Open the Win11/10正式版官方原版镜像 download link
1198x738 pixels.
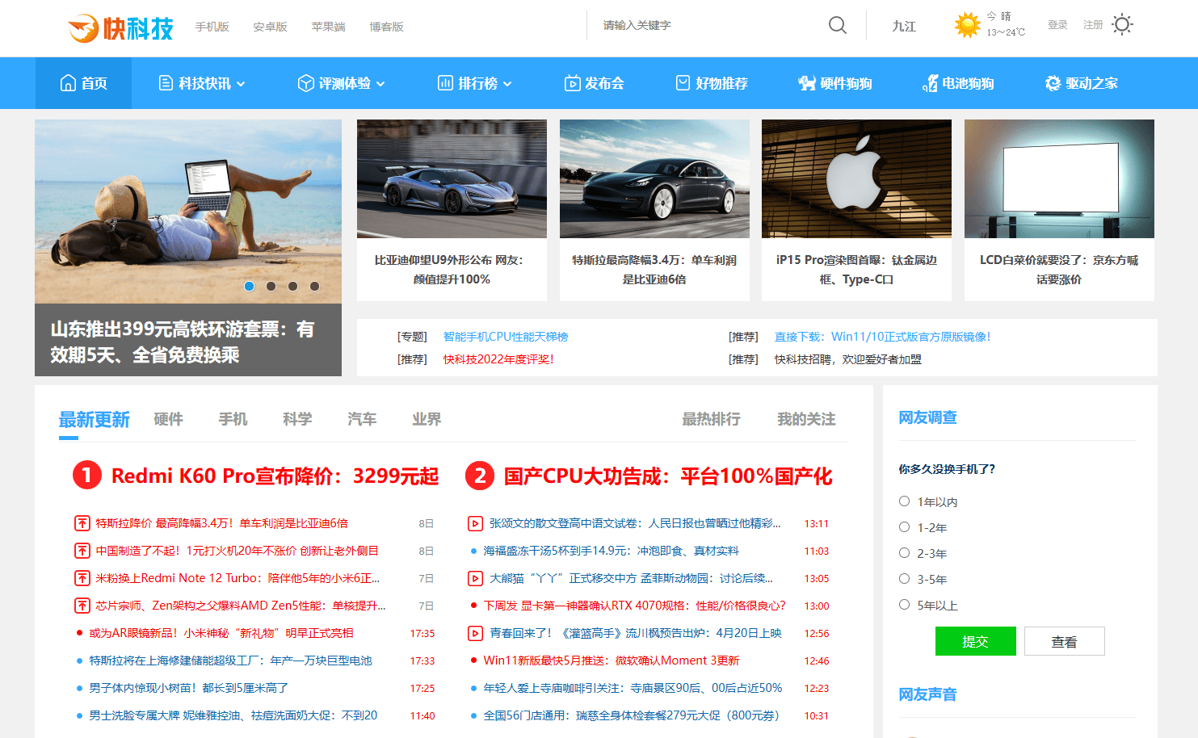coord(883,337)
